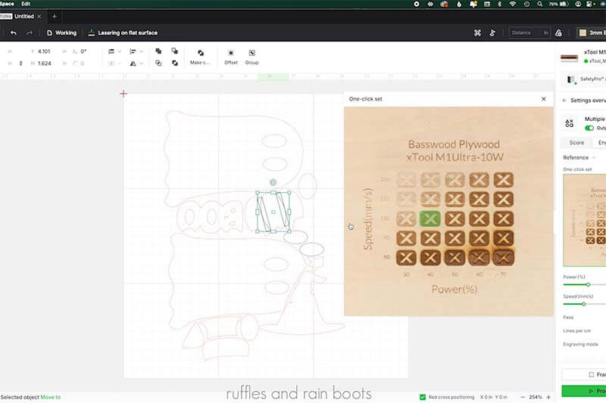
Task: Toggle the Red cross positioning checkbox
Action: click(423, 397)
